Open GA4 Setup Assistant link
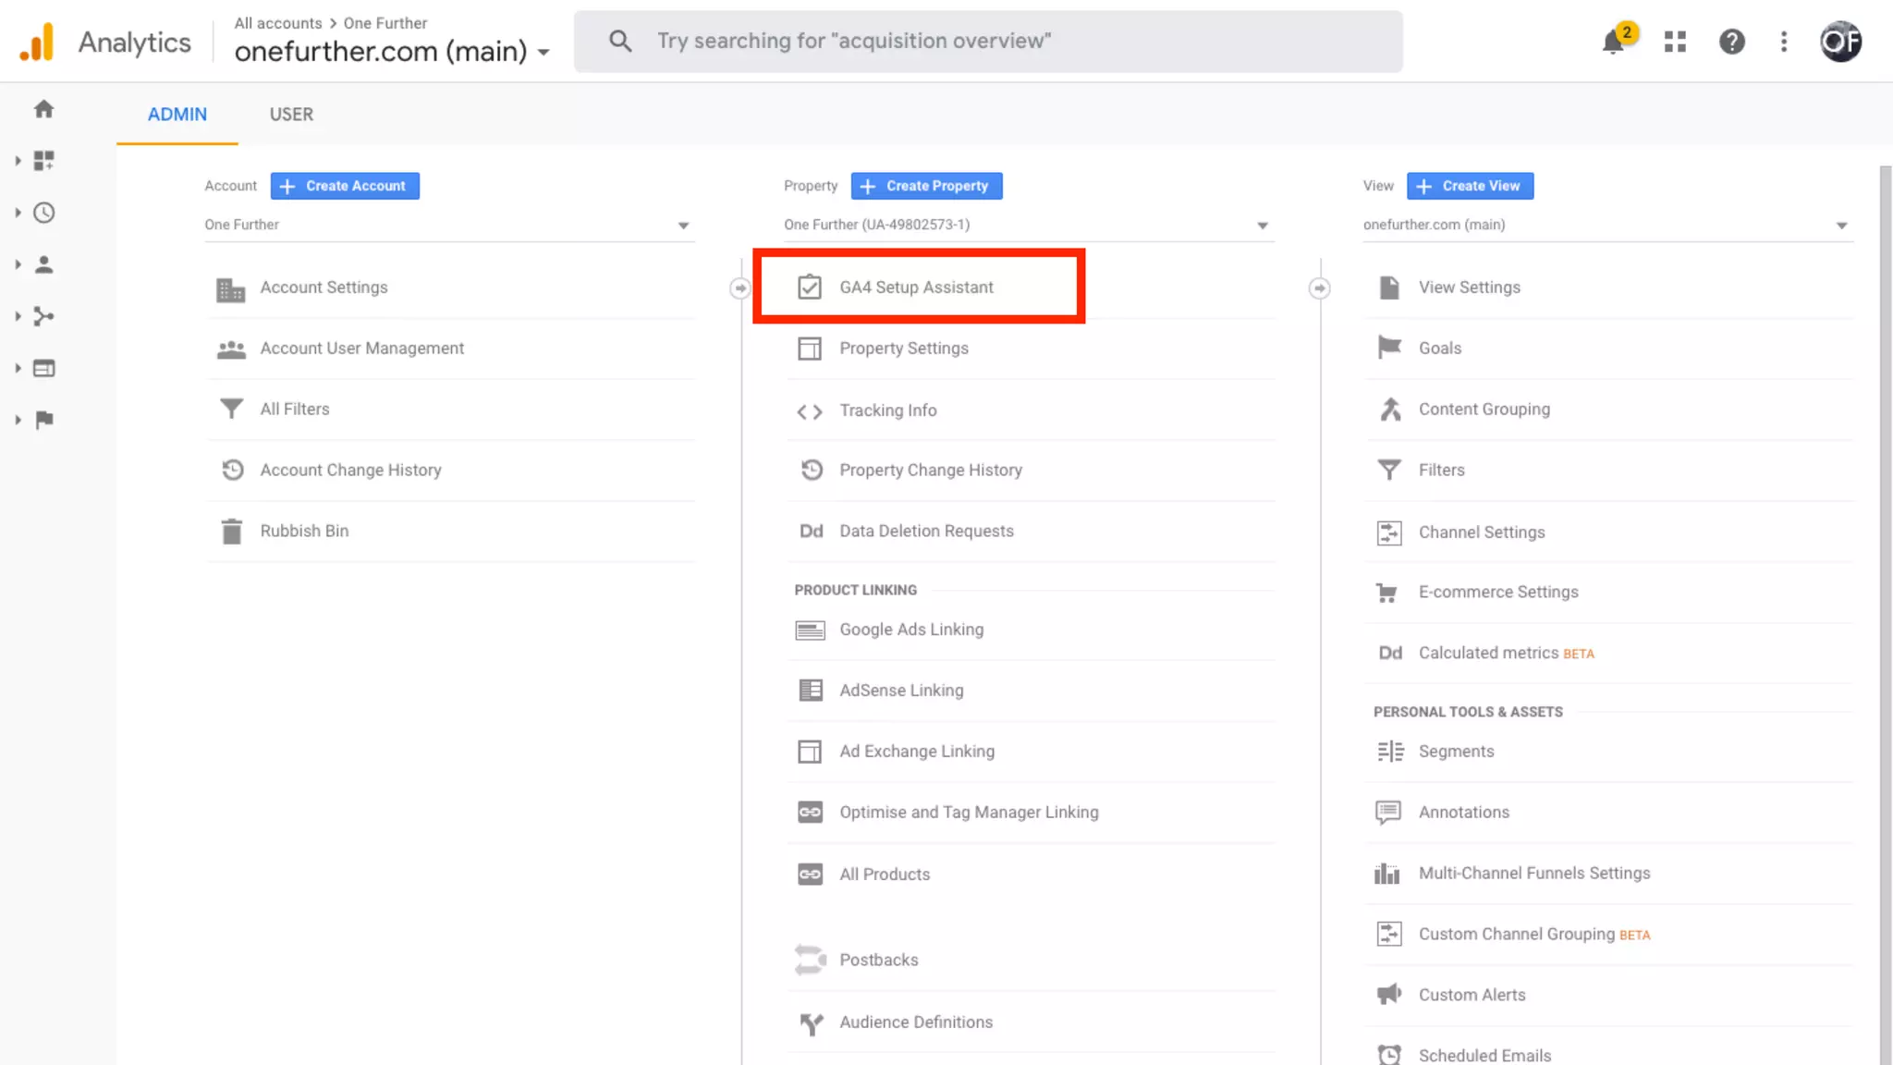 [x=915, y=288]
